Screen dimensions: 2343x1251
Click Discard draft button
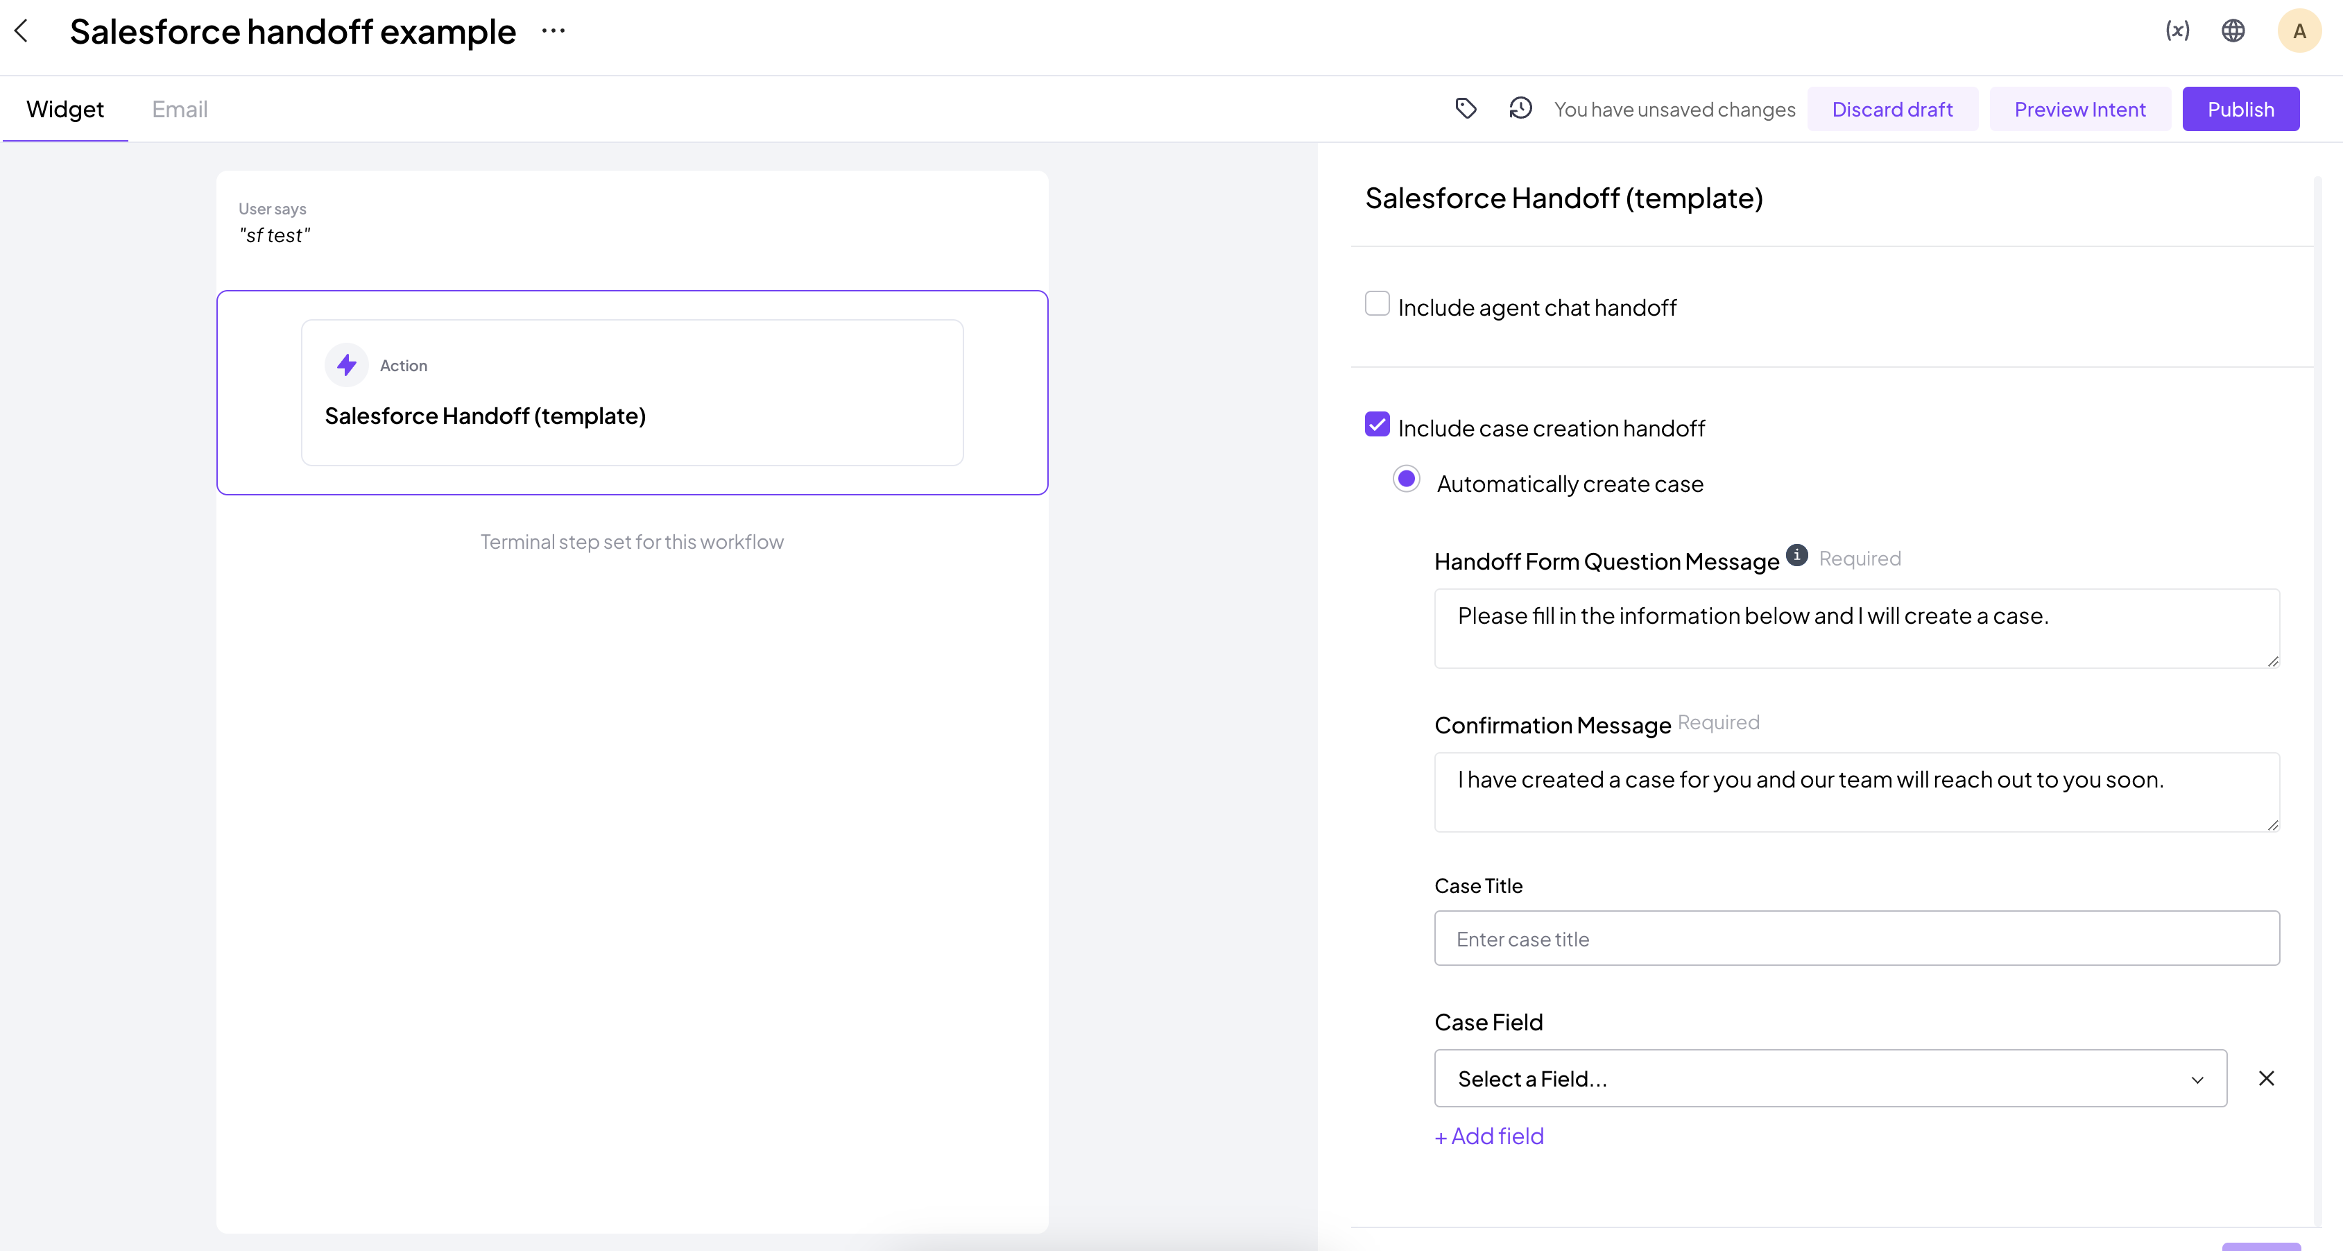pyautogui.click(x=1892, y=109)
